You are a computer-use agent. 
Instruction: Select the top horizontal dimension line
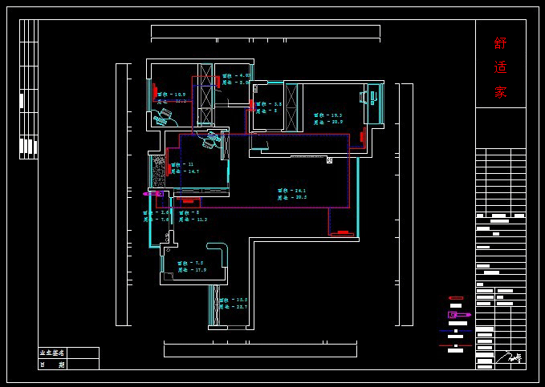coord(265,31)
